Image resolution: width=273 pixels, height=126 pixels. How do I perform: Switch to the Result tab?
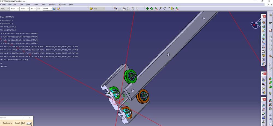tap(17, 123)
